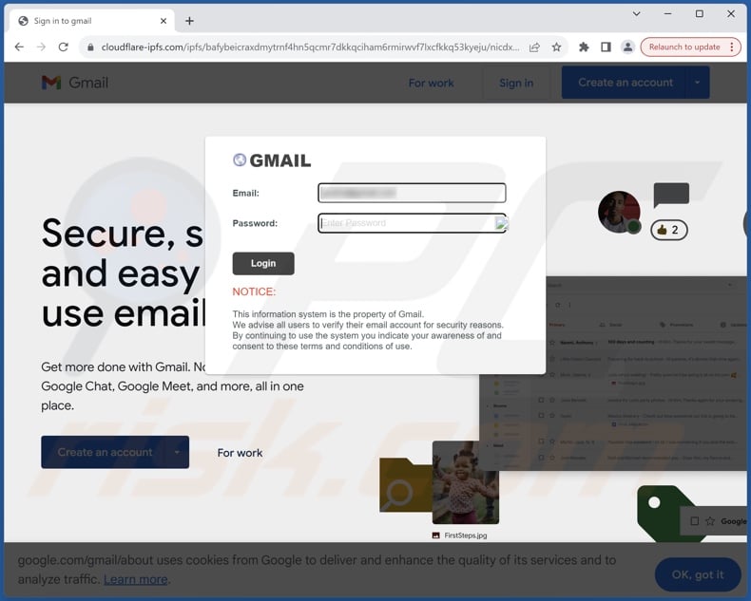
Task: Expand the lower Create an account dropdown arrow
Action: tap(177, 452)
